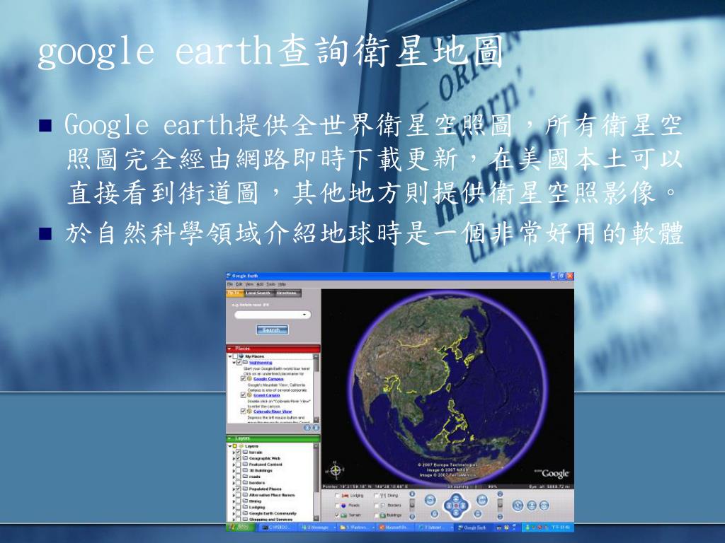Click the Google Campus link

pos(268,379)
